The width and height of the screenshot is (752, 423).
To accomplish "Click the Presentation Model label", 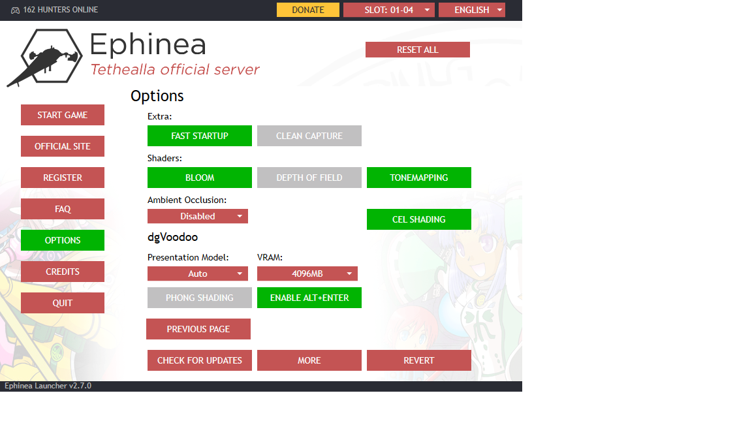I will click(x=188, y=258).
